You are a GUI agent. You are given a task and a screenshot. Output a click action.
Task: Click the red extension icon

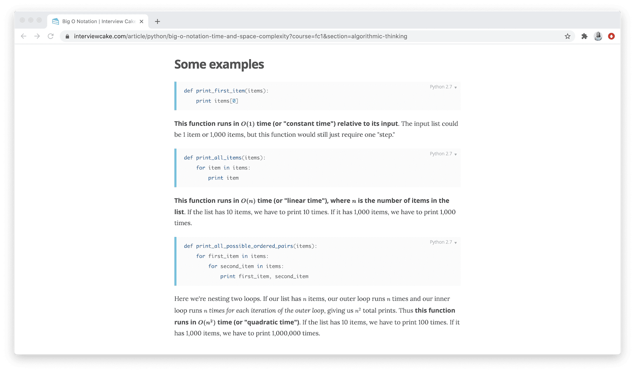[611, 36]
